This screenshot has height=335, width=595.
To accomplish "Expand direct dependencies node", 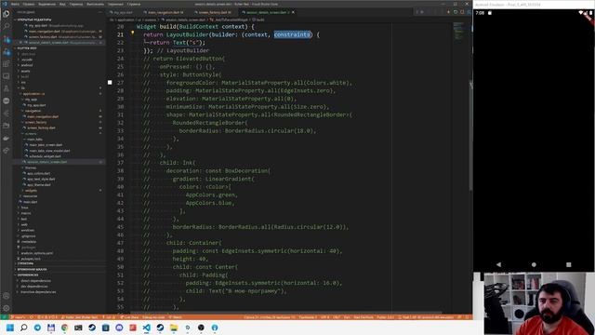I will (x=36, y=281).
